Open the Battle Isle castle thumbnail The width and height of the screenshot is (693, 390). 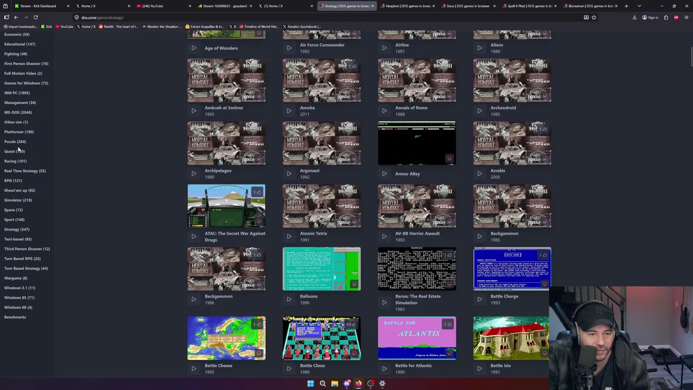pyautogui.click(x=512, y=338)
